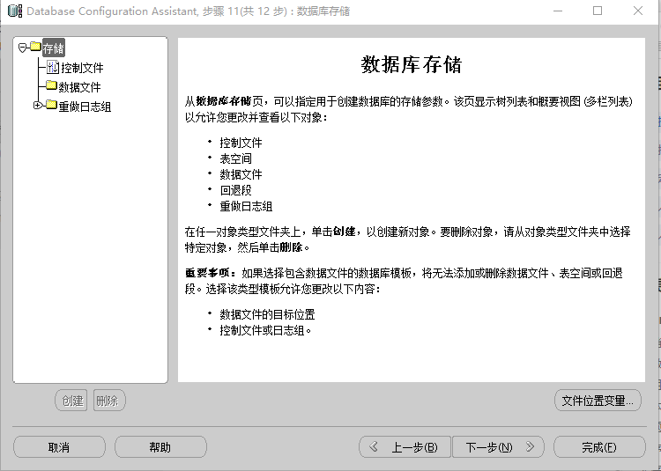Image resolution: width=661 pixels, height=471 pixels.
Task: Select the 存储 tree label
Action: 54,48
